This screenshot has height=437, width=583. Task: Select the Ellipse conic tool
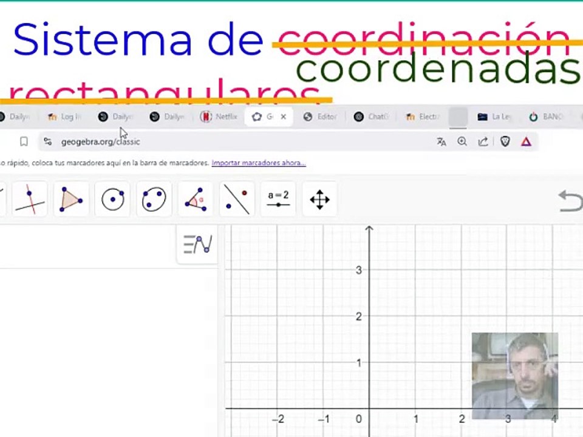point(154,199)
